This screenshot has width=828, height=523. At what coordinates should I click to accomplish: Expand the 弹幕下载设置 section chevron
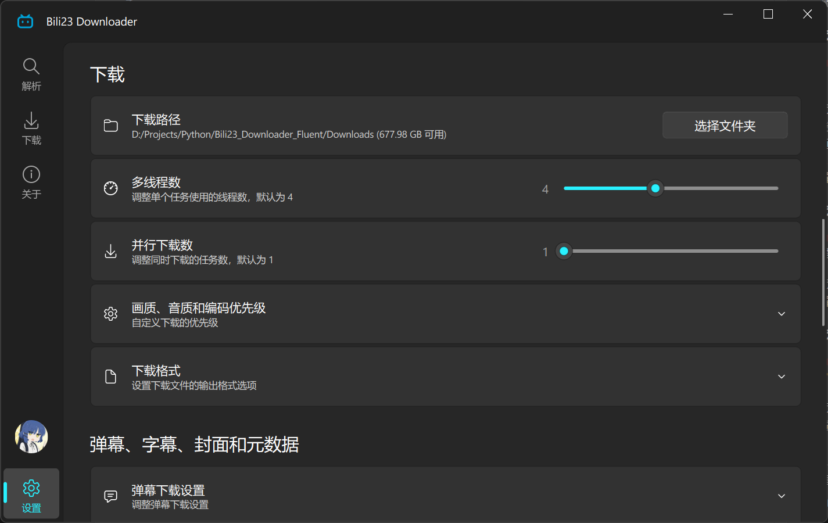point(782,496)
